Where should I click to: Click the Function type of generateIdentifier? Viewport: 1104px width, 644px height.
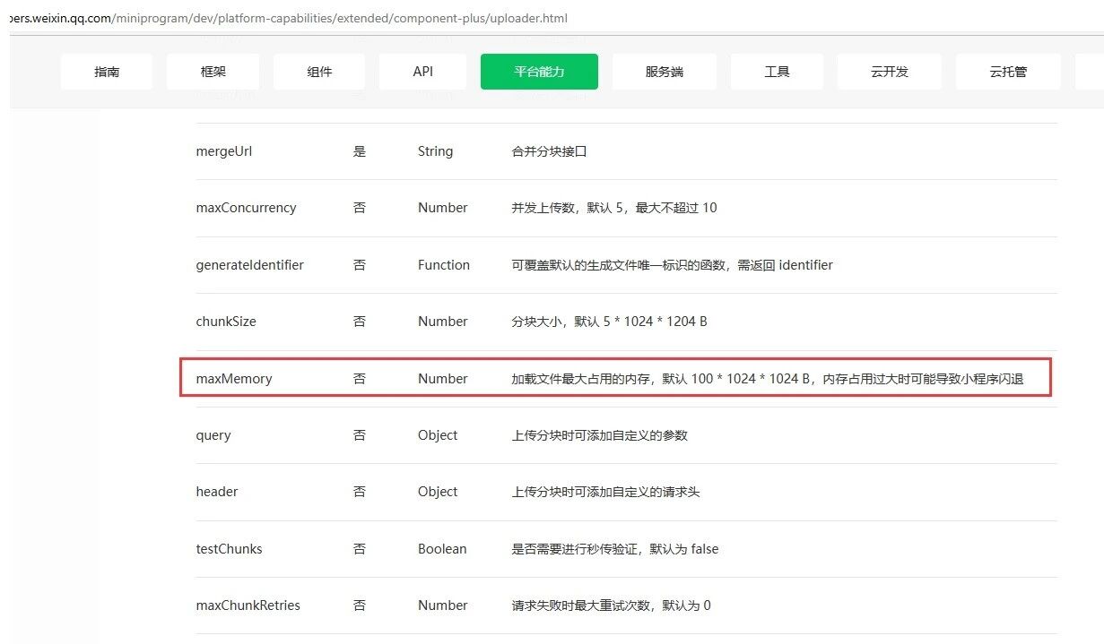click(443, 265)
